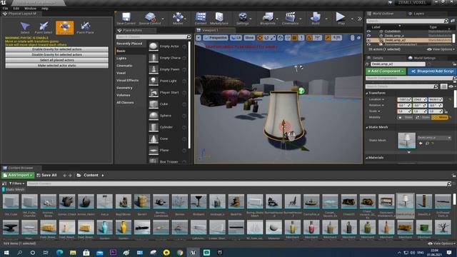
Task: Choose the Paint Select tool
Action: tap(44, 28)
